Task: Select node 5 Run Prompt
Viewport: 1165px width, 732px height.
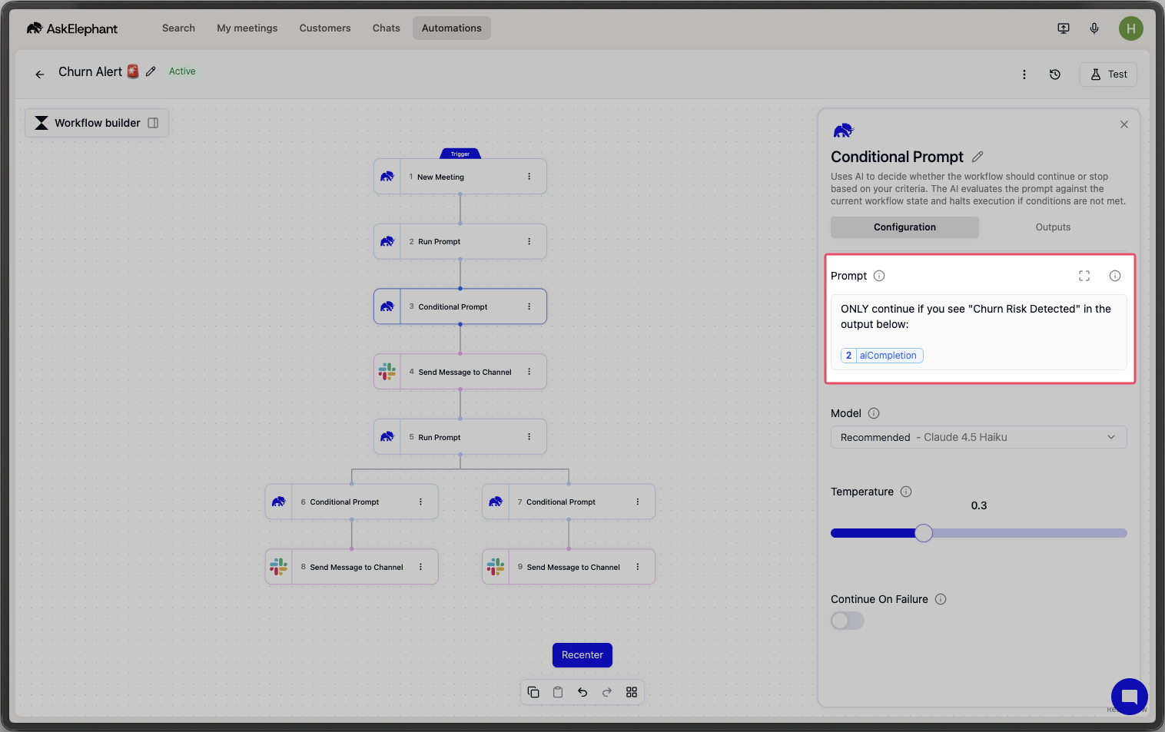Action: tap(460, 437)
